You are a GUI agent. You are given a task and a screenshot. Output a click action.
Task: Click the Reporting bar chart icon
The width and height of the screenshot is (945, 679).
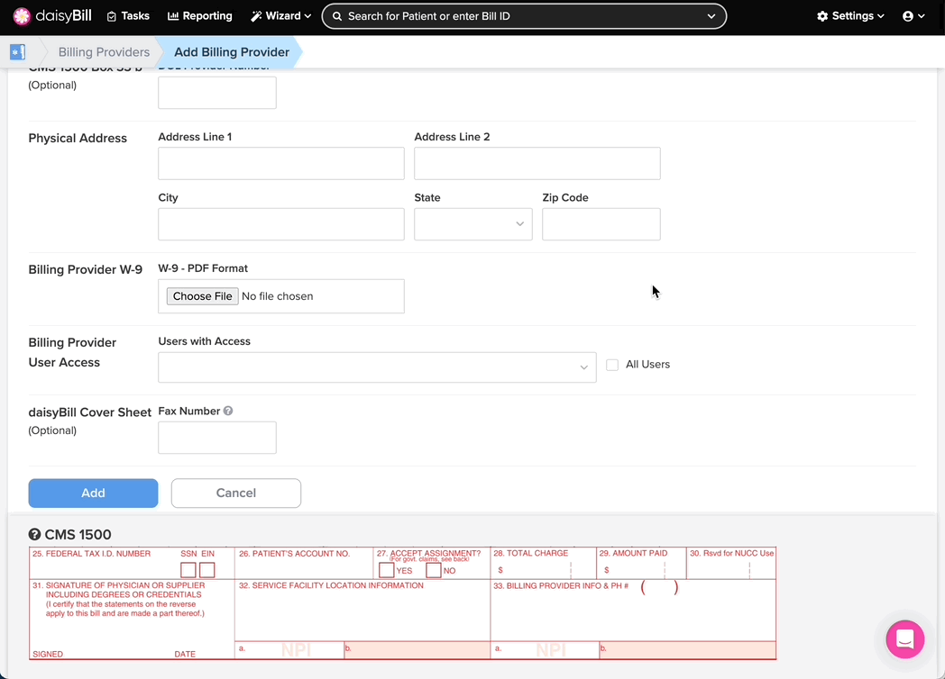click(x=173, y=16)
